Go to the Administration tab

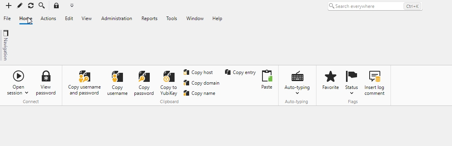117,18
